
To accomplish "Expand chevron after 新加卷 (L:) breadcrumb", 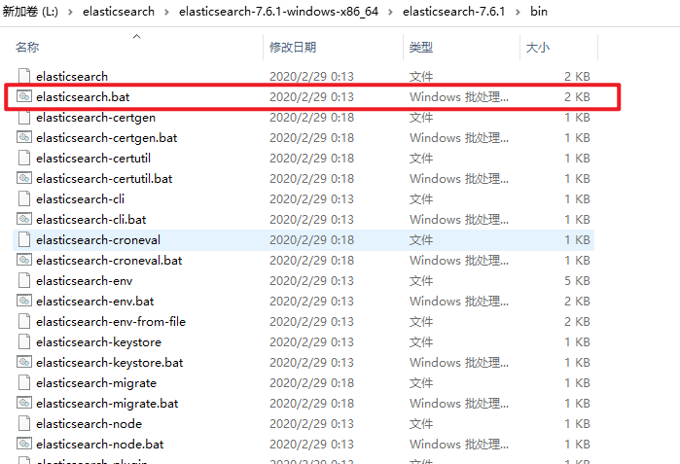I will click(70, 12).
